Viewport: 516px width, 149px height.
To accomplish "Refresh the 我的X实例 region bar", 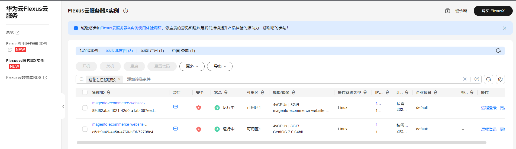I will coord(498,51).
